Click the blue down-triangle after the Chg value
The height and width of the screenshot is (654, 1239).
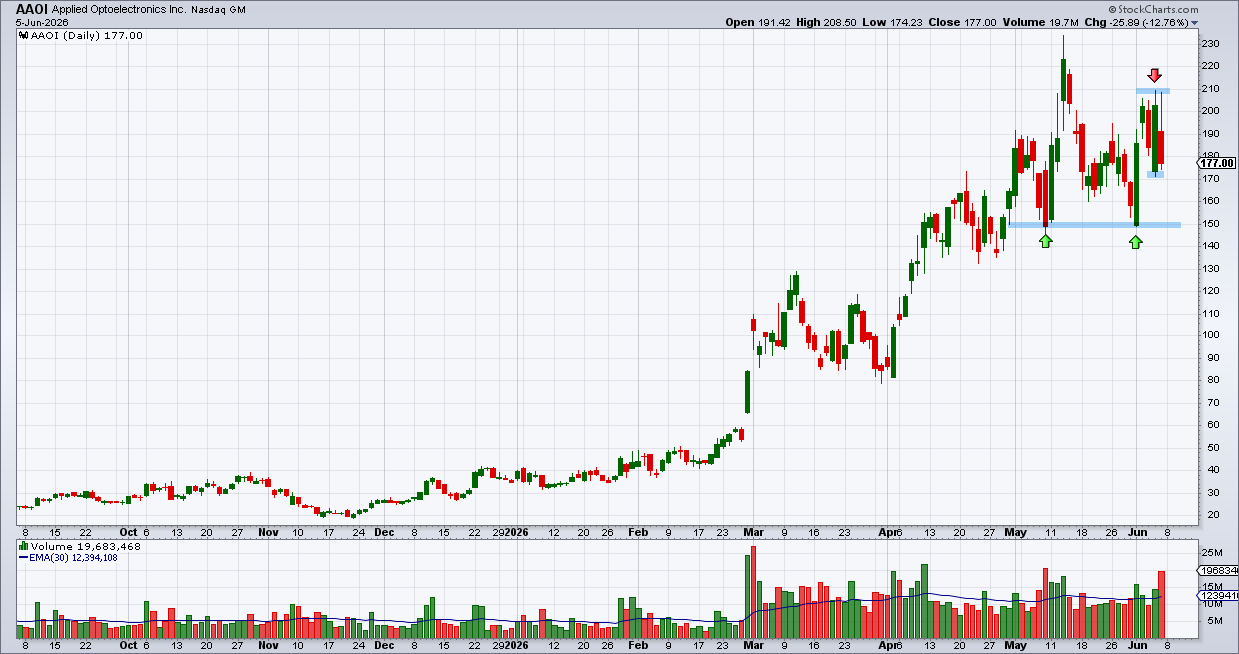point(1196,23)
